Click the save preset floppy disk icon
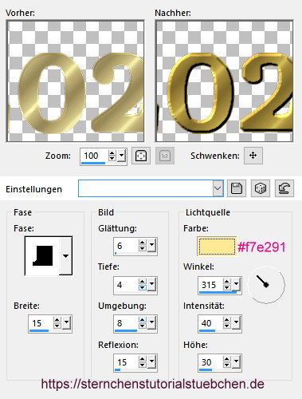Screen dimensions: 302x399 pyautogui.click(x=237, y=188)
